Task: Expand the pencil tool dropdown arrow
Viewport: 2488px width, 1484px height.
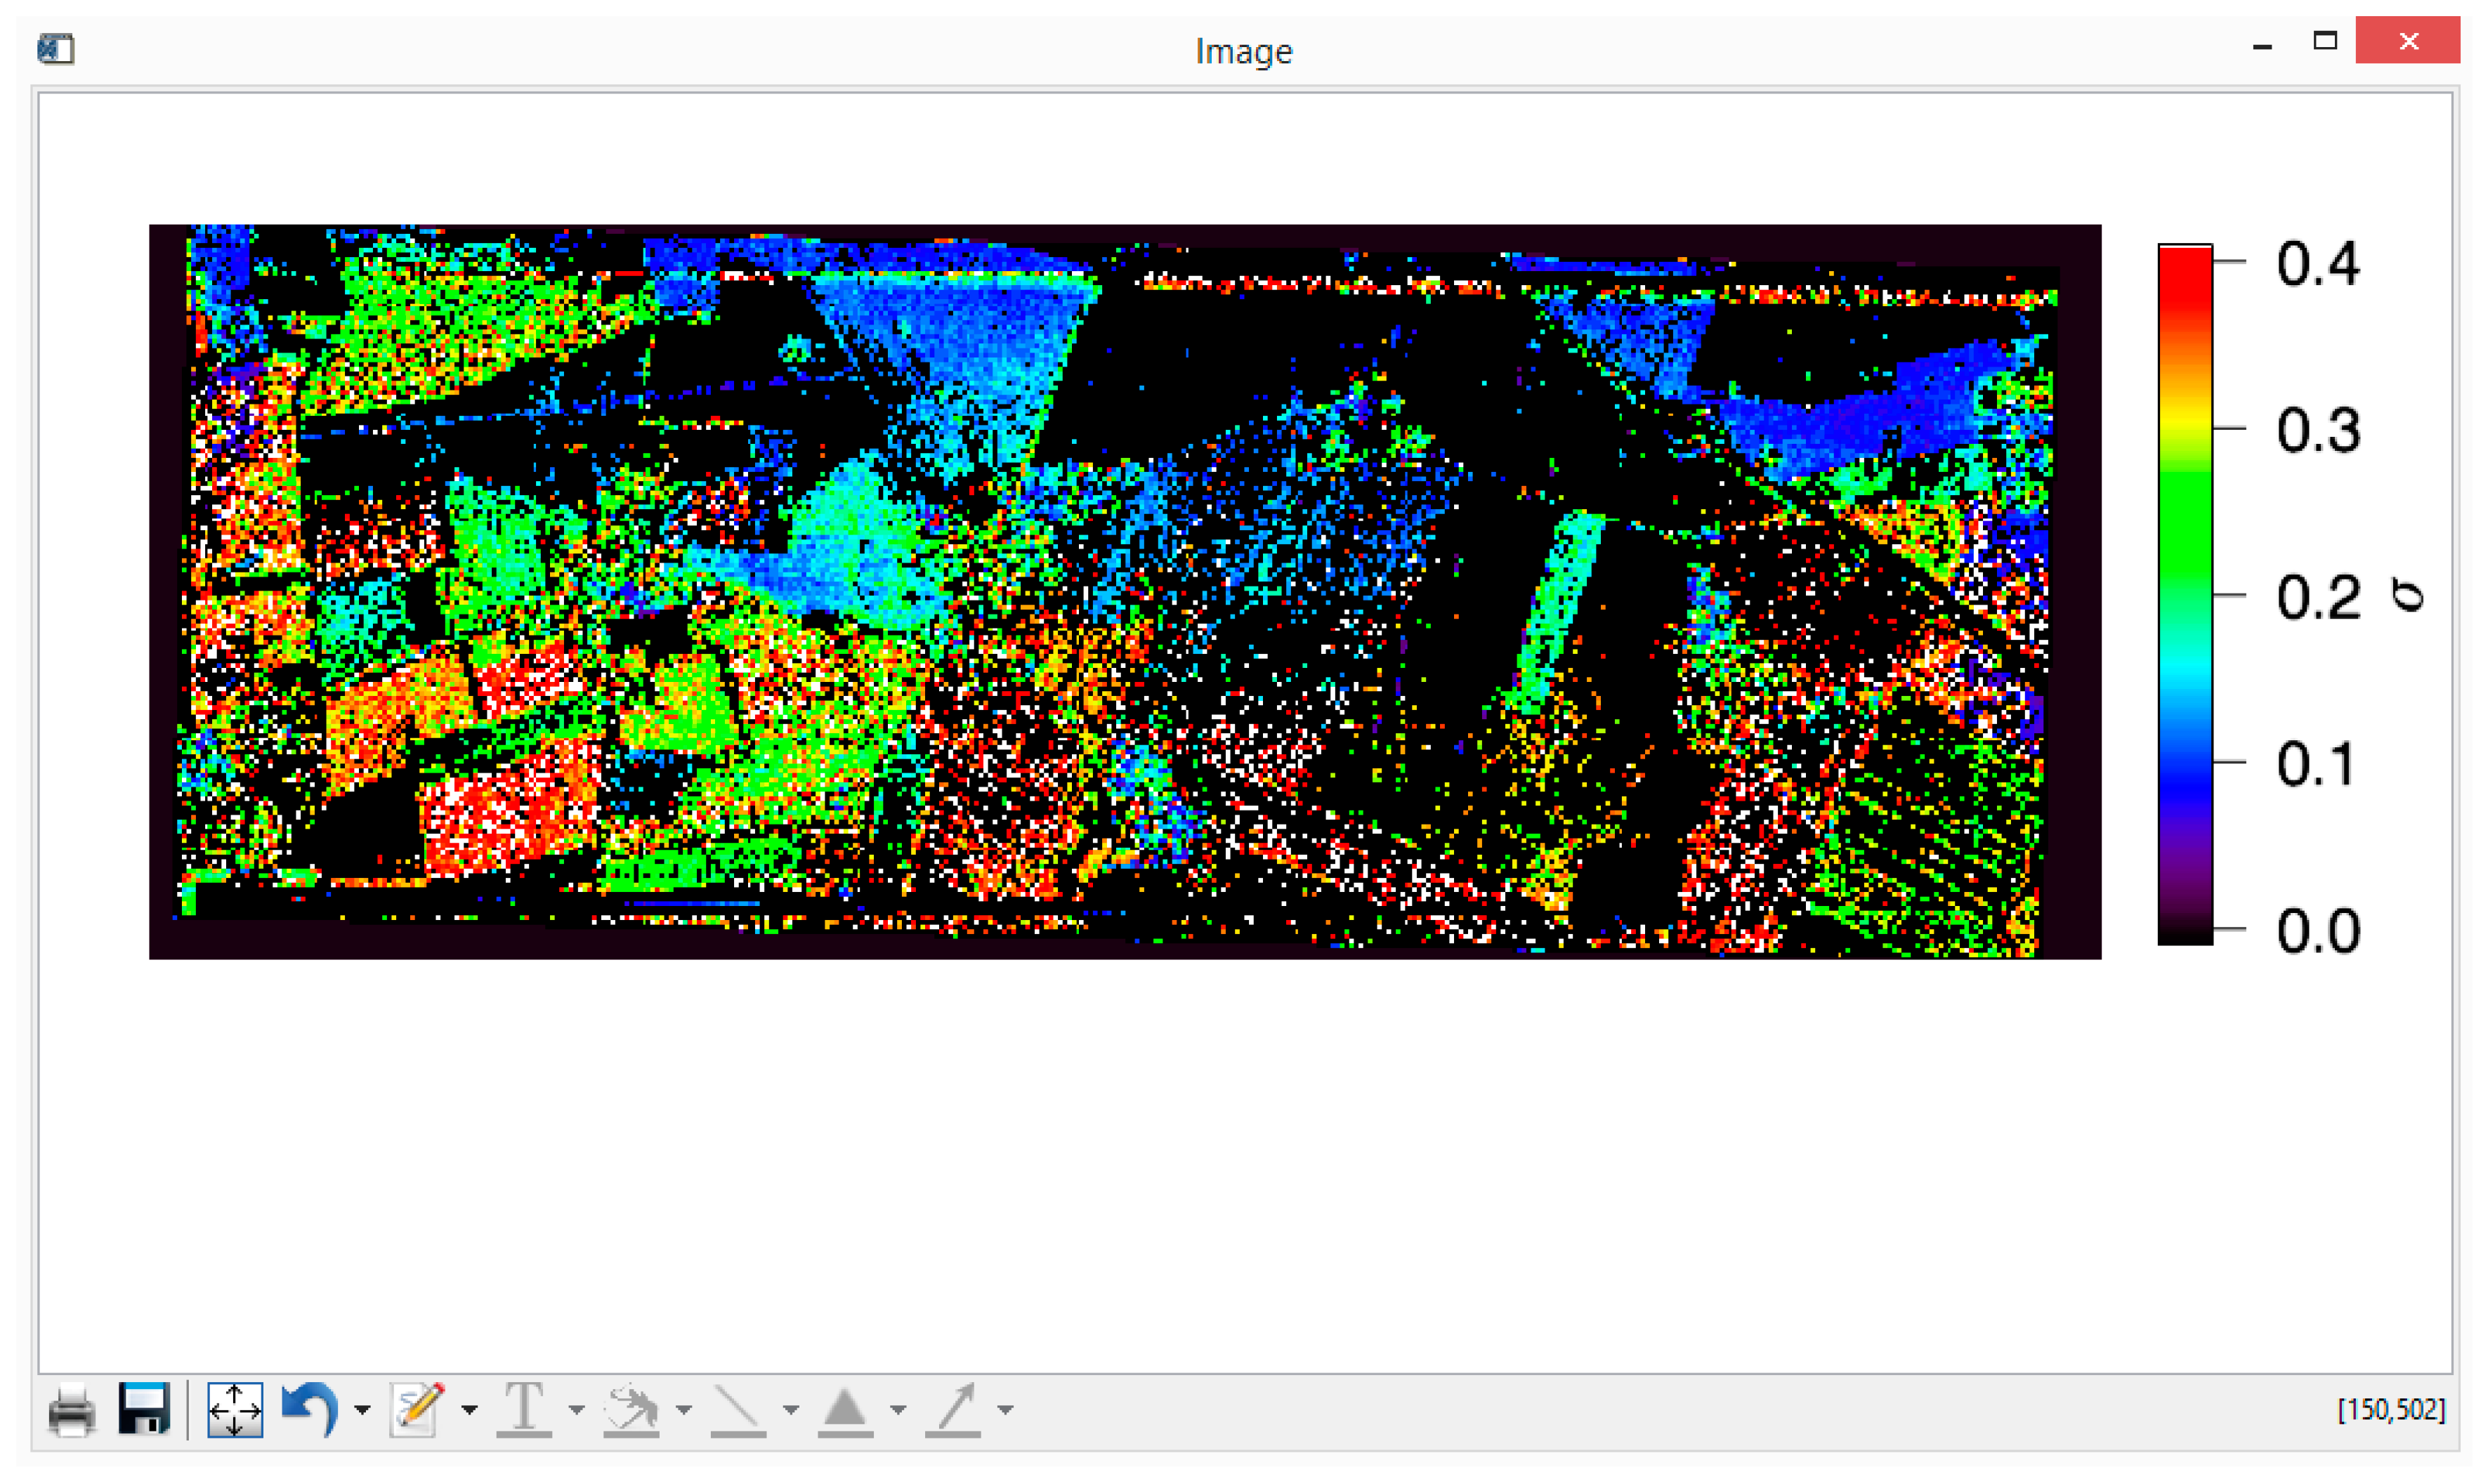Action: point(469,1410)
